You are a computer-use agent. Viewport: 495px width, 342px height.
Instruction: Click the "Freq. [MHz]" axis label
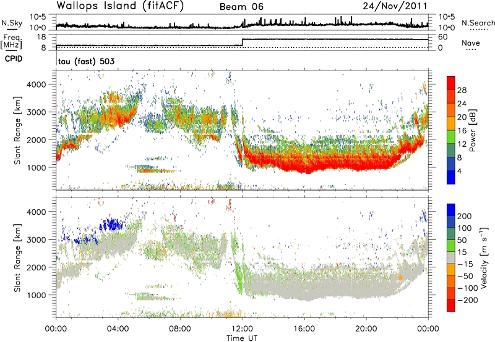coord(12,41)
